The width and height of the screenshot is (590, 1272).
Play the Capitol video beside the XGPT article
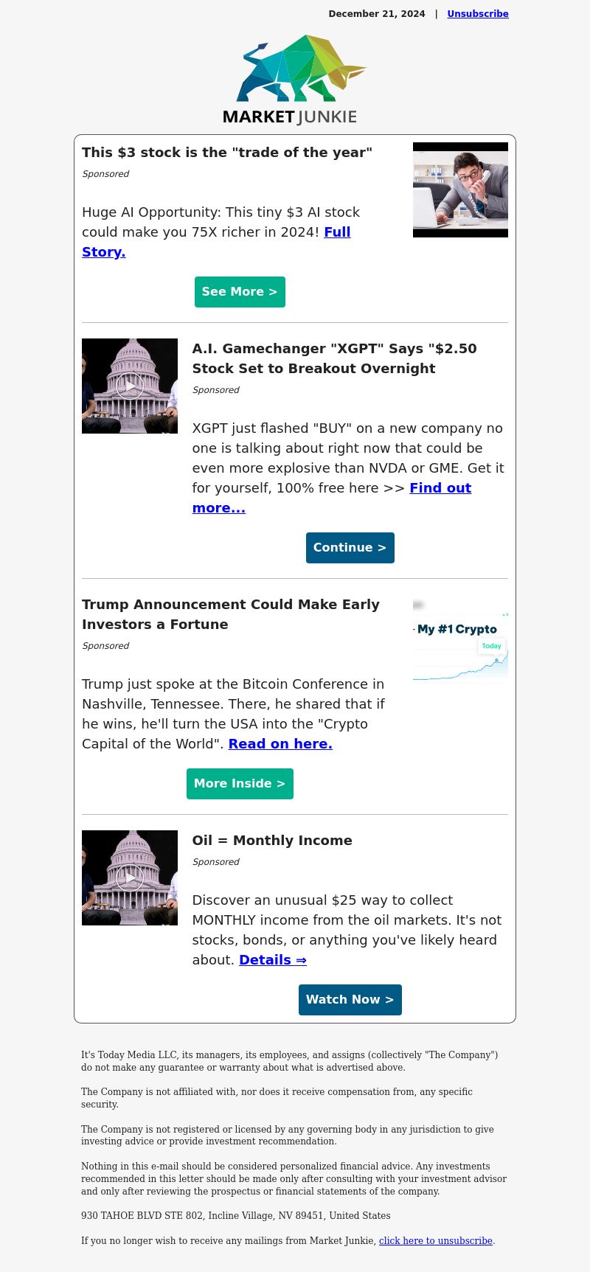(130, 386)
